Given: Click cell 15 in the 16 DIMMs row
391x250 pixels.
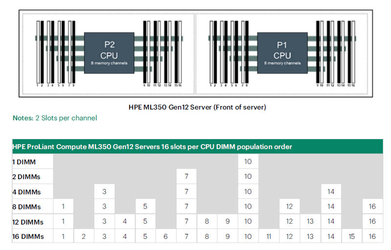Looking at the screenshot, I should (352, 236).
